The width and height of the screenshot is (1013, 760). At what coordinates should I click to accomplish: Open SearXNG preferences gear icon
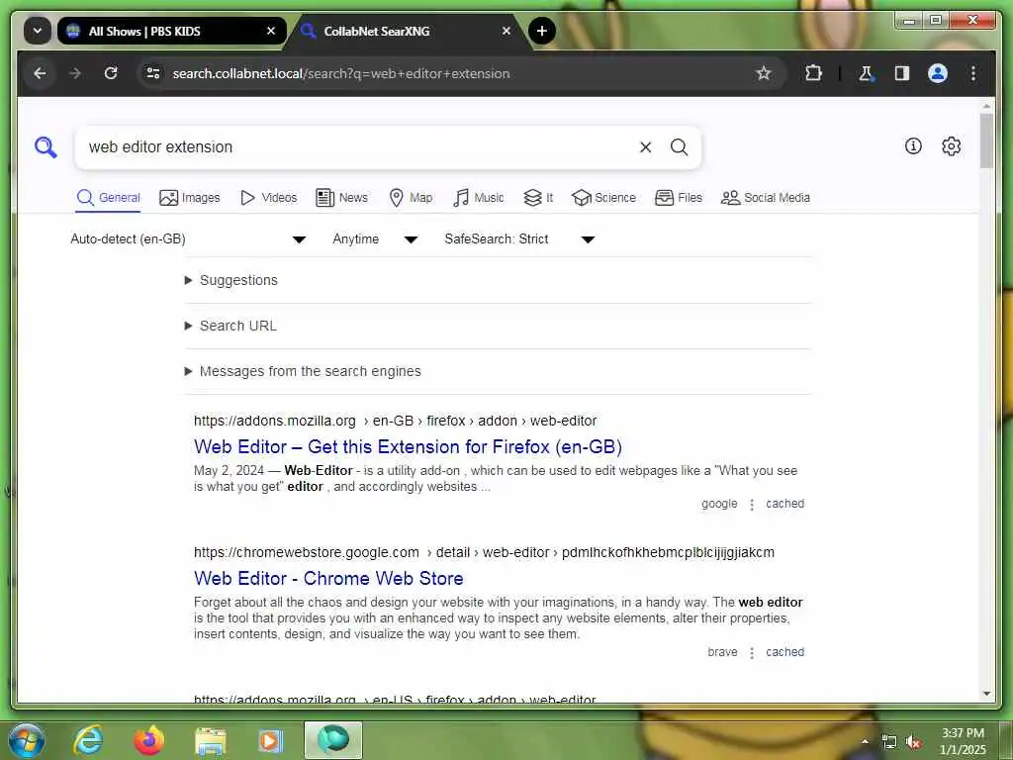[x=951, y=146]
